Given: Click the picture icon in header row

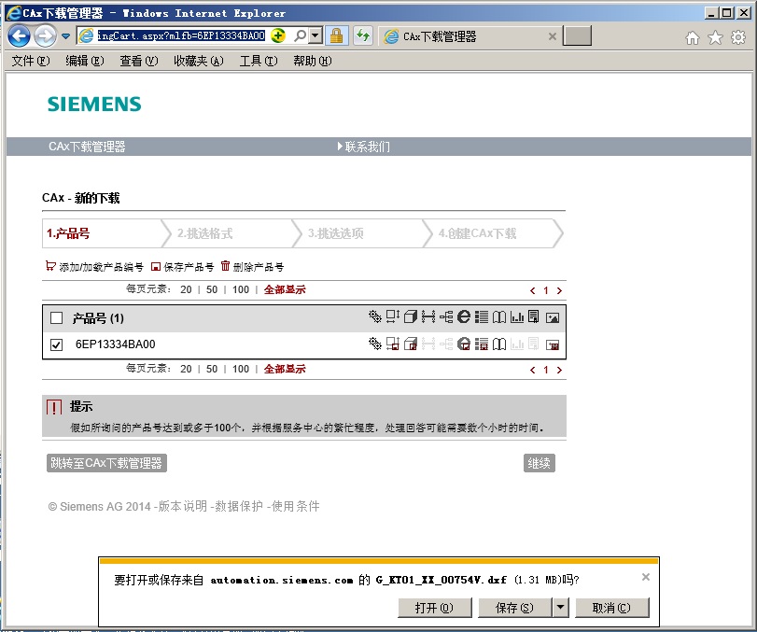Looking at the screenshot, I should (x=553, y=317).
